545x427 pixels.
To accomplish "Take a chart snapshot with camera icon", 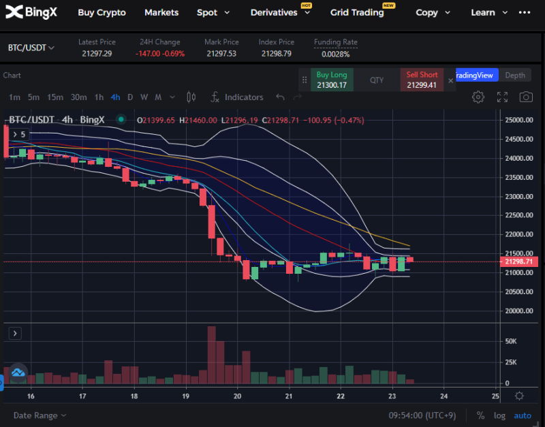I will click(x=526, y=97).
